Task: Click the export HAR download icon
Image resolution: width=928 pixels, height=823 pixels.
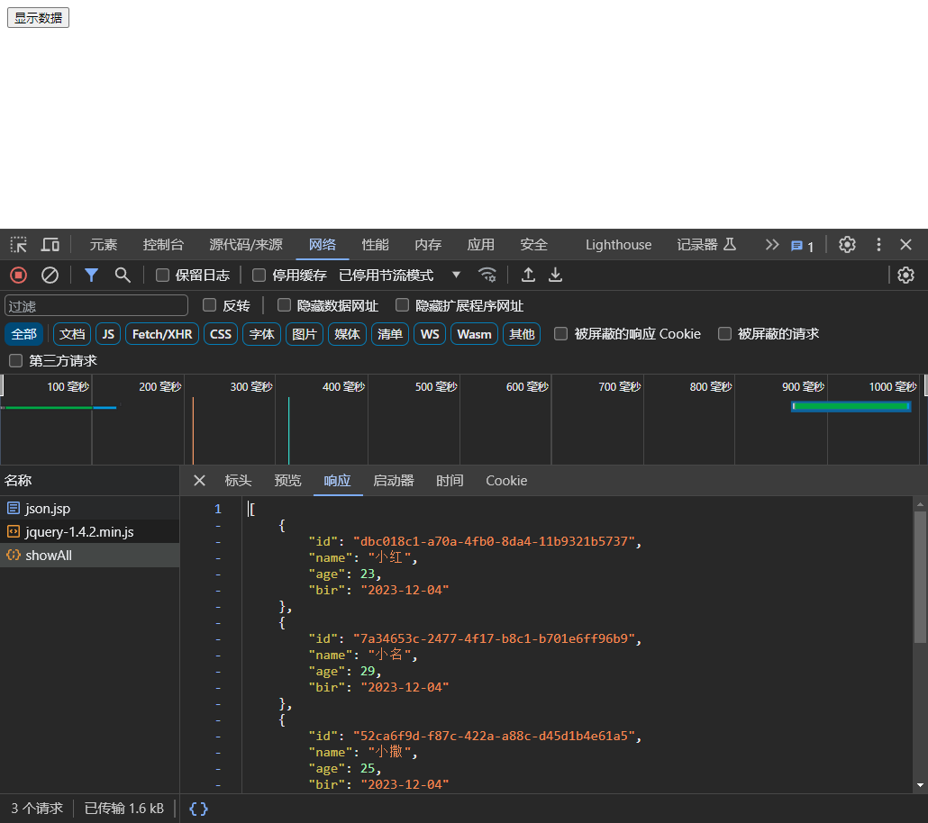Action: 555,276
